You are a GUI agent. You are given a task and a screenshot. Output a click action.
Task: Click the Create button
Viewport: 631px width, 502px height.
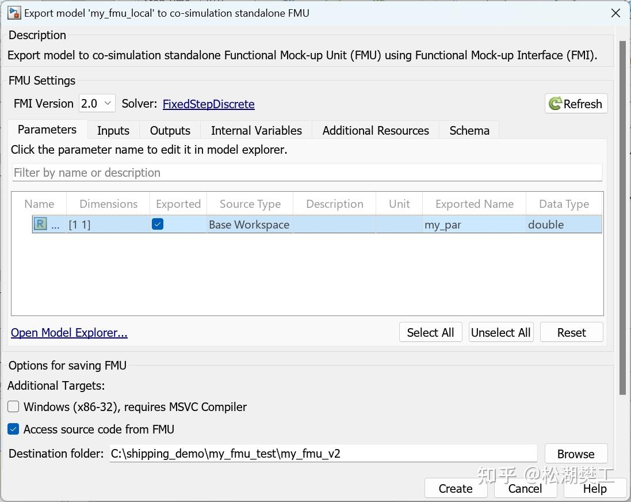pos(455,488)
